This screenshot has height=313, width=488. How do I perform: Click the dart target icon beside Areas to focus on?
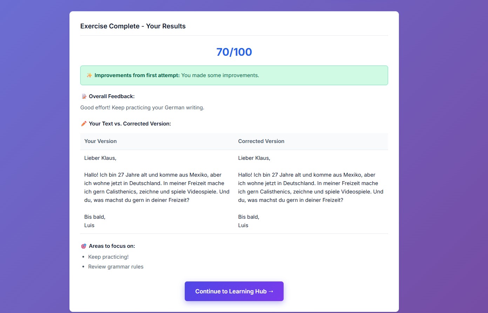83,246
